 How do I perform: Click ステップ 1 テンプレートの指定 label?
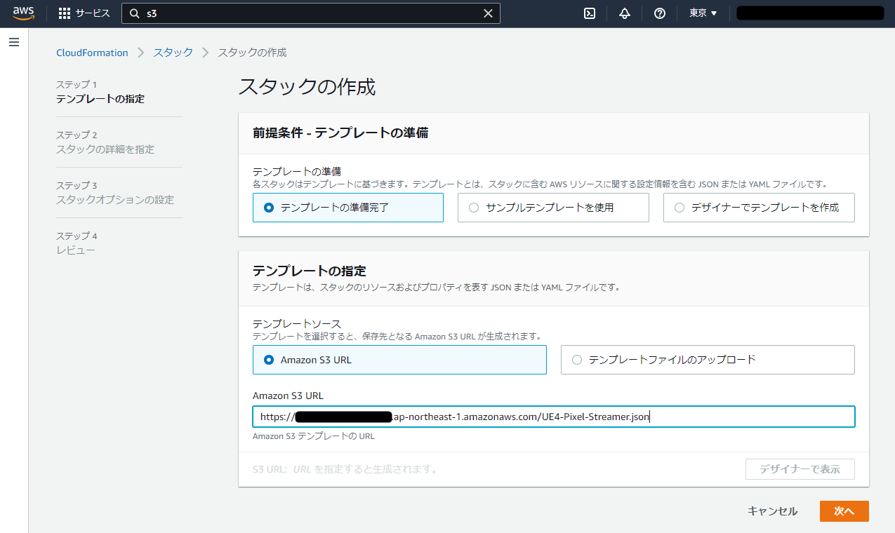tap(100, 91)
